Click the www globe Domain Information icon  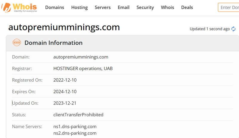coord(17,43)
